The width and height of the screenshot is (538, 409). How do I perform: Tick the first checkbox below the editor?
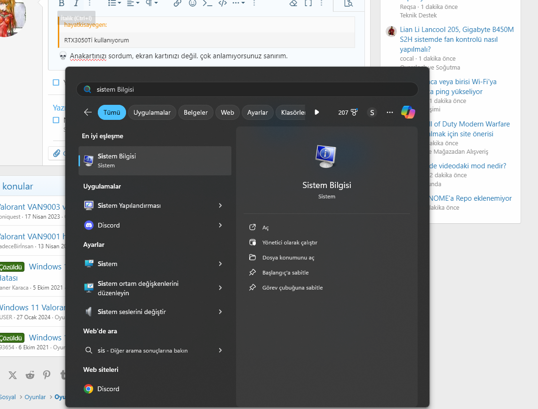(56, 82)
